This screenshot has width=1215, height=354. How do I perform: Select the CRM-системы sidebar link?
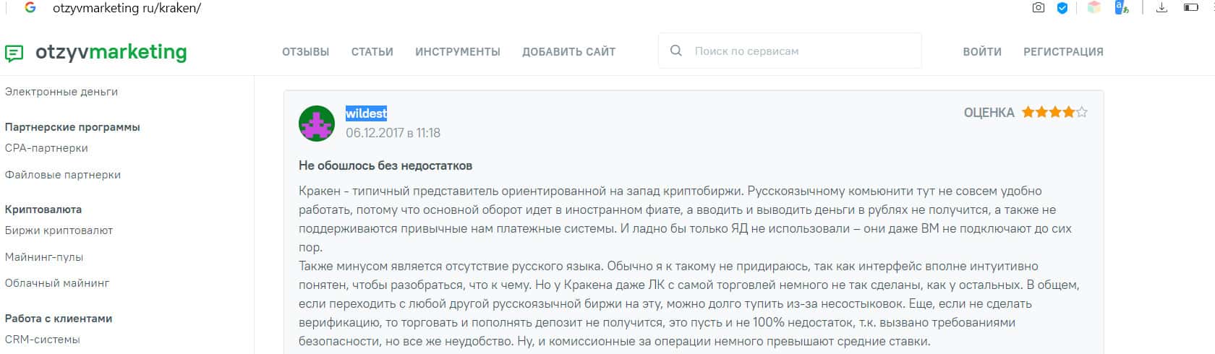42,340
